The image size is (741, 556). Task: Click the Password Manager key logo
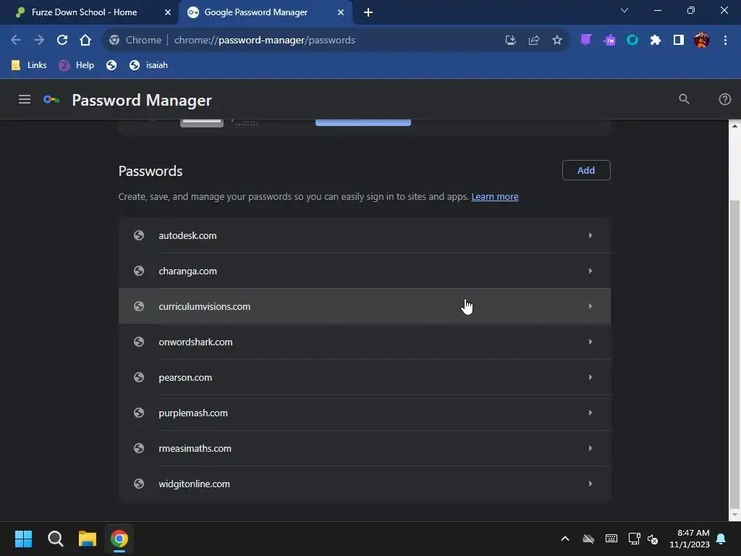tap(51, 99)
